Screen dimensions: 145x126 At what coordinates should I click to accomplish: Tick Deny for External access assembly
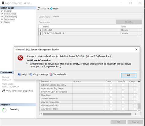click(135, 85)
